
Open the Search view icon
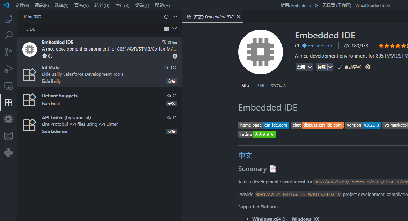[8, 36]
